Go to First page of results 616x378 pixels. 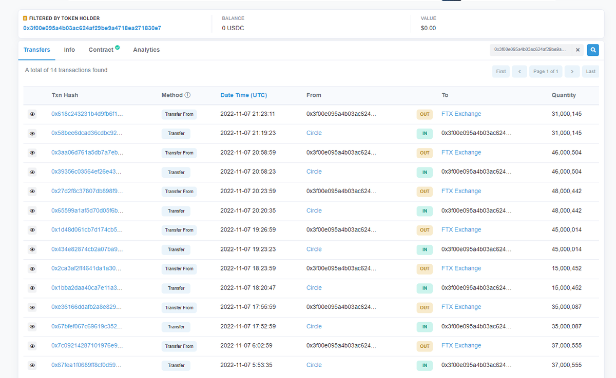[501, 71]
